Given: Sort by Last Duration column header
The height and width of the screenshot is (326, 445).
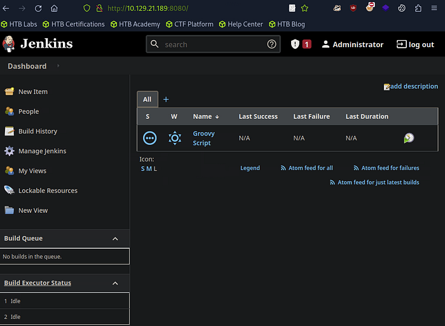Looking at the screenshot, I should click(367, 117).
